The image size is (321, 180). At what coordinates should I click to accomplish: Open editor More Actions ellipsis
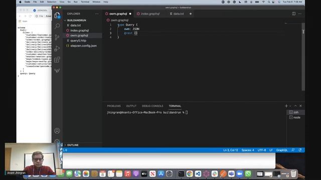click(300, 13)
